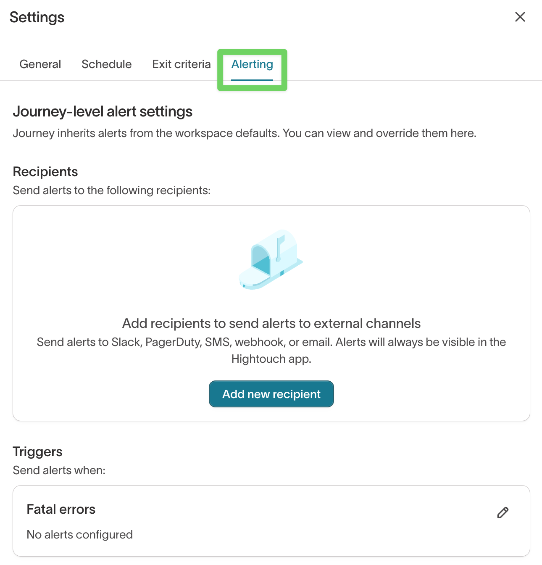Screen dimensions: 542x565
Task: Open the Schedule tab
Action: pos(106,64)
